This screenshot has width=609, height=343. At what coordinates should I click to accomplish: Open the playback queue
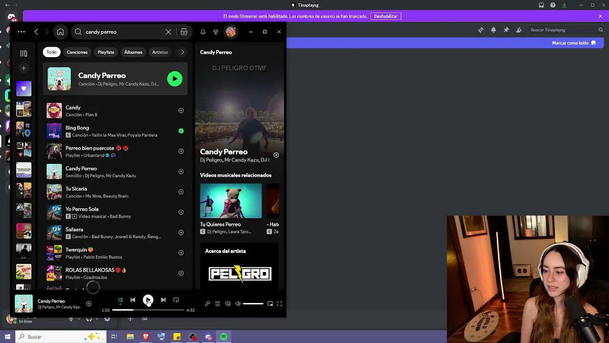(x=217, y=303)
